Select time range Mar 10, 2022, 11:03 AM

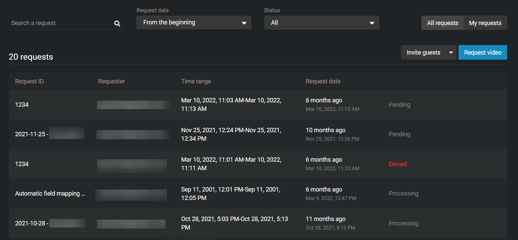pos(231,105)
